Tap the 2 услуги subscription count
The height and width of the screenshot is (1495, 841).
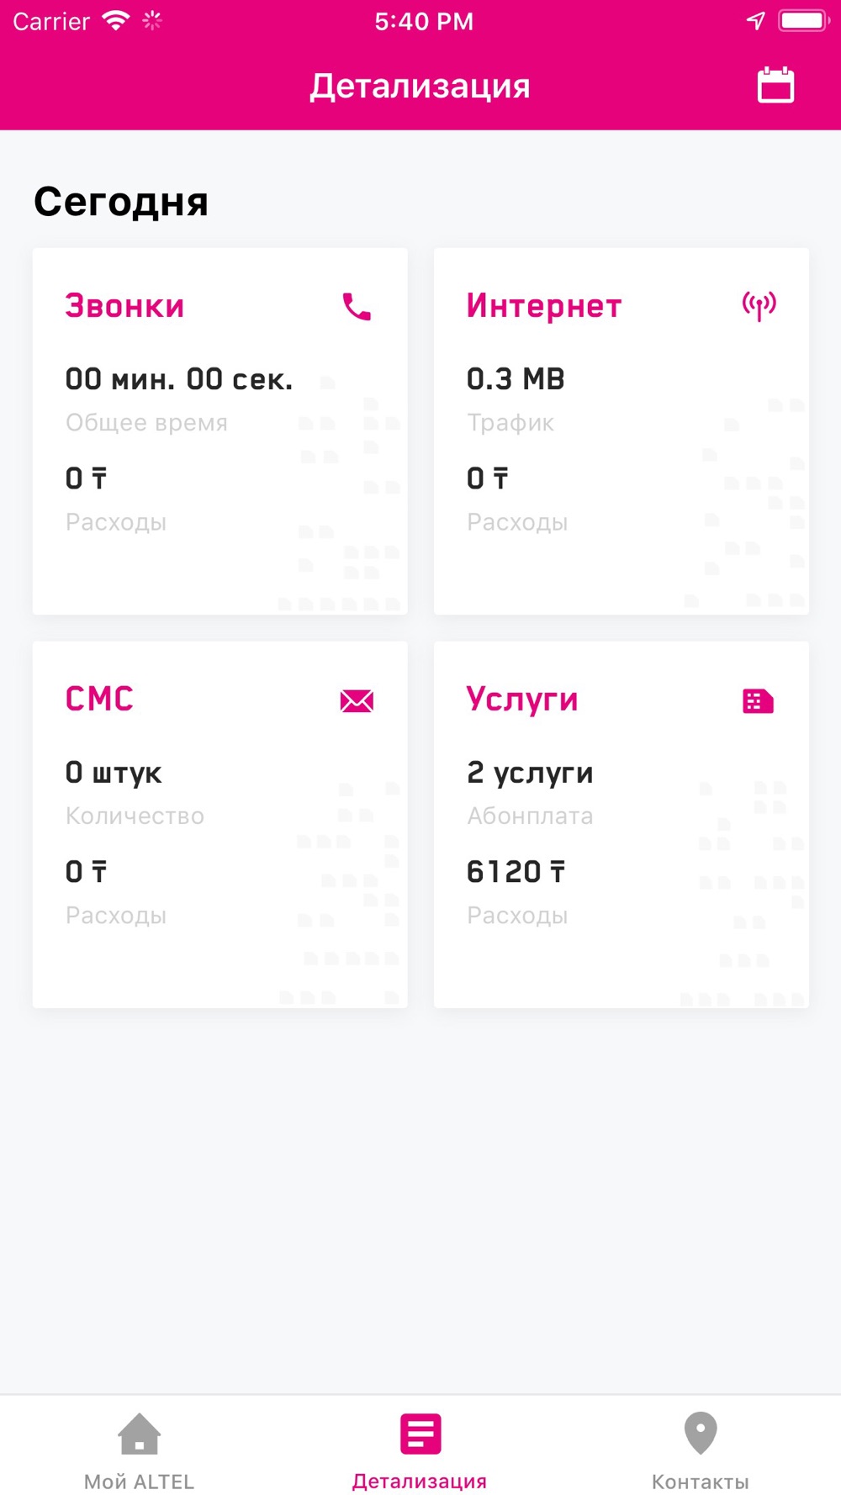pos(530,773)
